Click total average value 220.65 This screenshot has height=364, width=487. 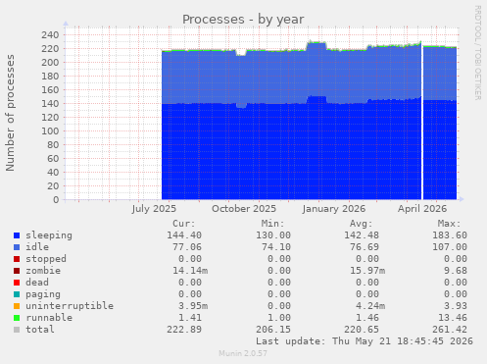(x=362, y=330)
